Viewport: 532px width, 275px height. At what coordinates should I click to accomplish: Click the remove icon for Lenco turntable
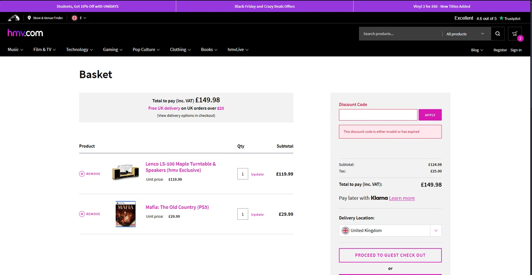pyautogui.click(x=82, y=174)
